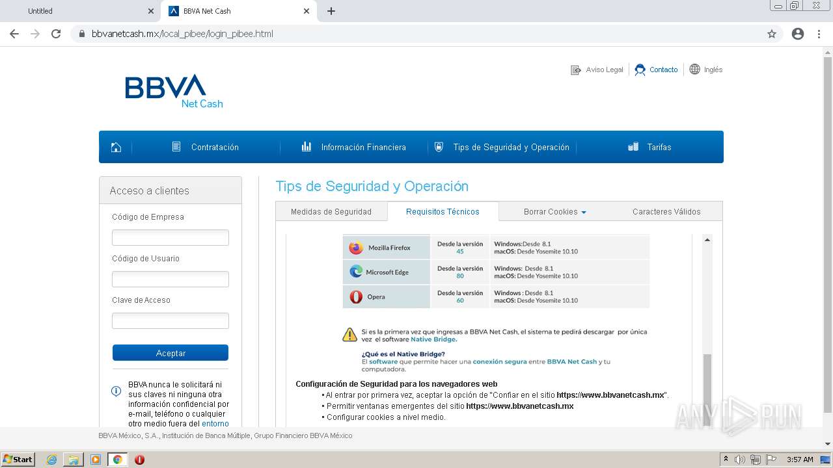Open the file explorer taskbar icon
The width and height of the screenshot is (833, 468).
tap(74, 460)
